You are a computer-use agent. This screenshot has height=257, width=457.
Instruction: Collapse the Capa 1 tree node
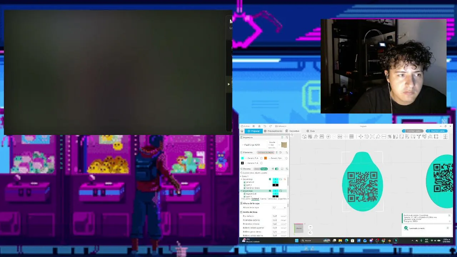click(241, 176)
